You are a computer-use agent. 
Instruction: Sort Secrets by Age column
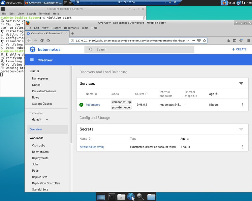pyautogui.click(x=184, y=139)
